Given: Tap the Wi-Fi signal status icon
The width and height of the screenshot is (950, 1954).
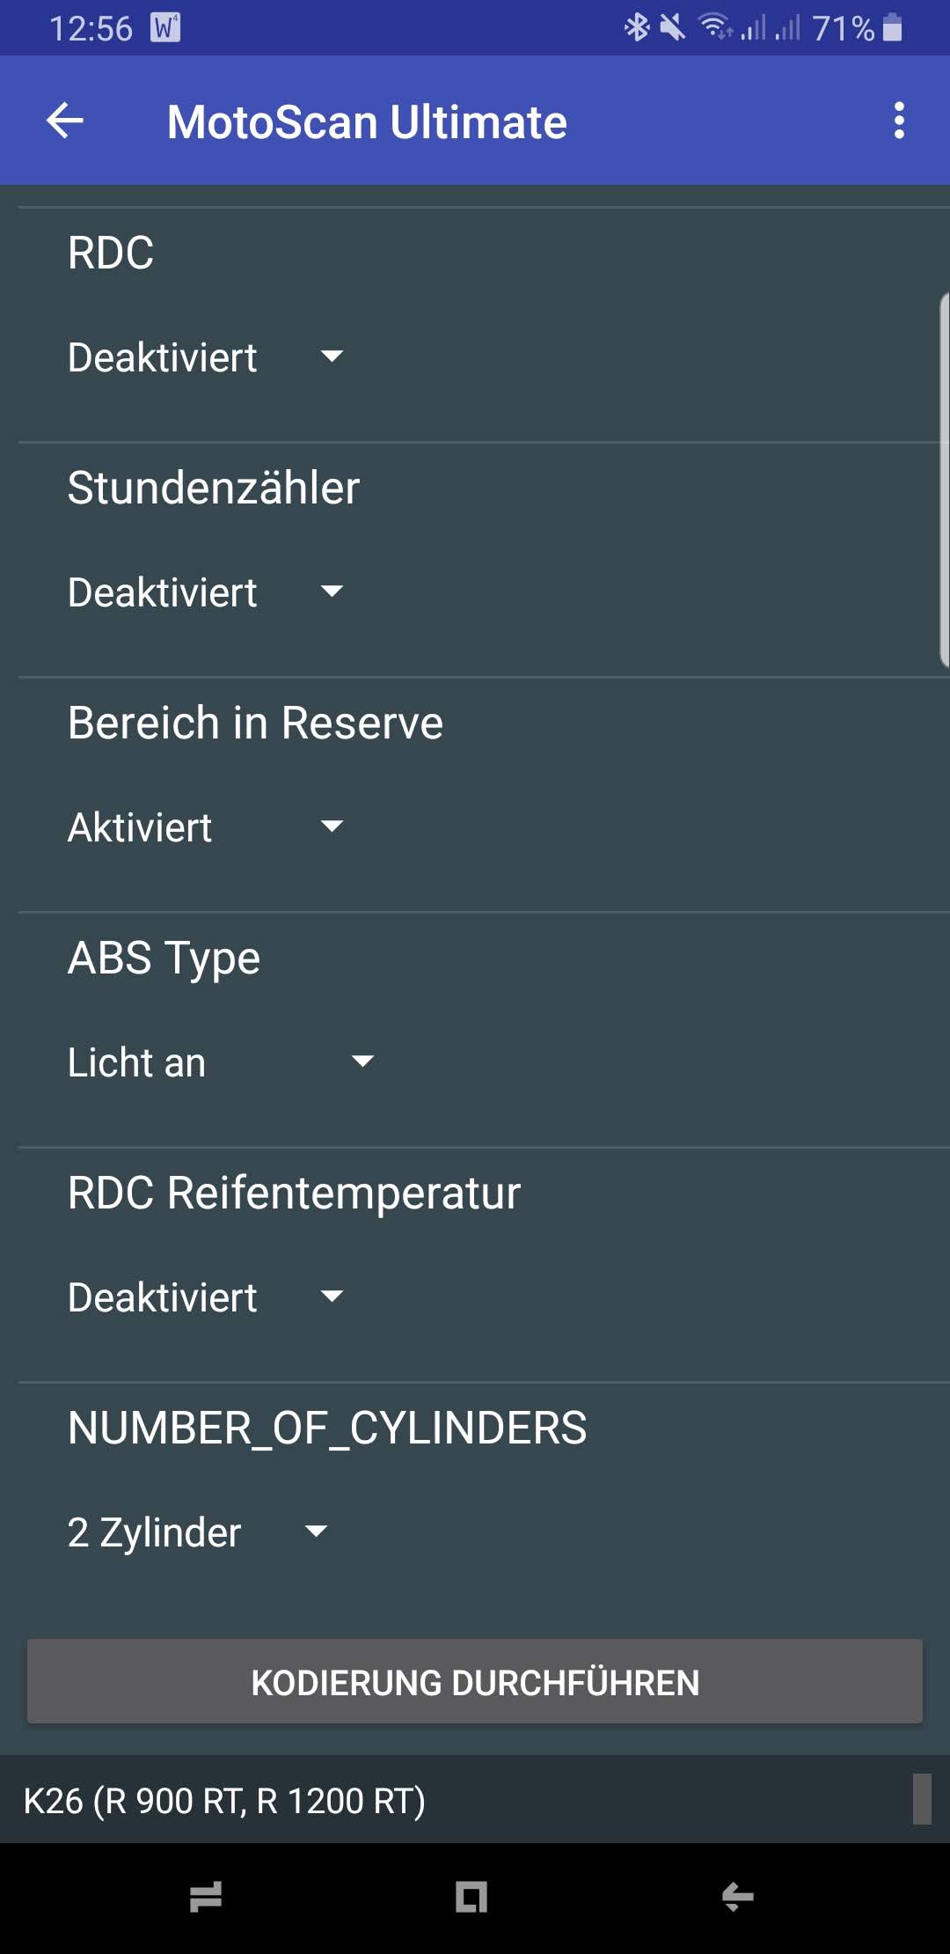Looking at the screenshot, I should click(x=715, y=28).
